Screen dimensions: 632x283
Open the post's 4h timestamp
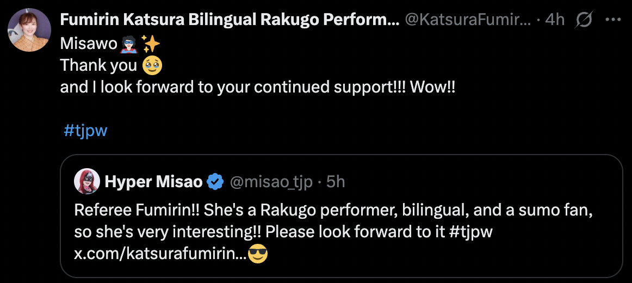click(x=555, y=20)
